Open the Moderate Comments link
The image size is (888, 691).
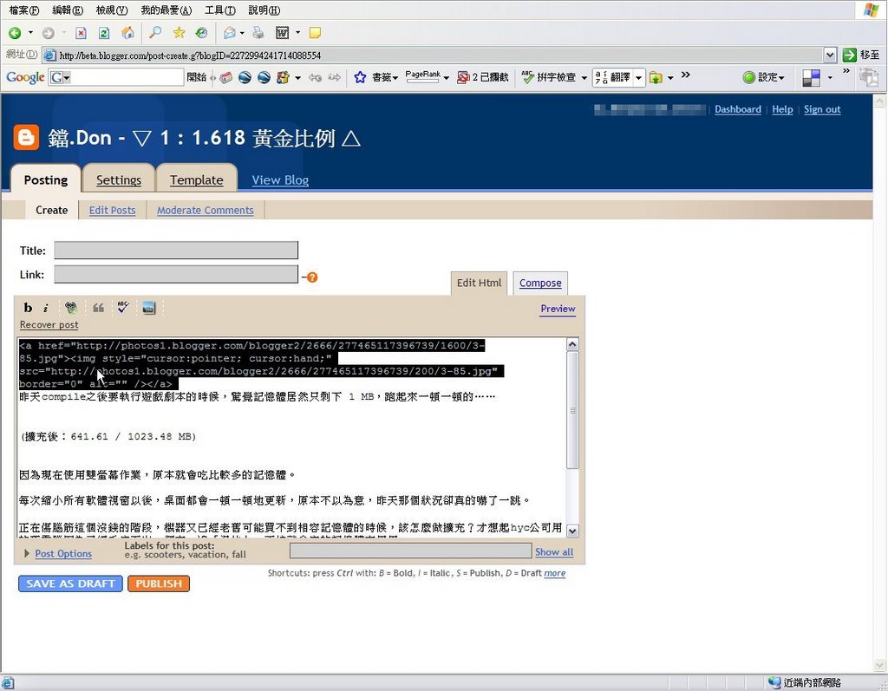point(205,210)
